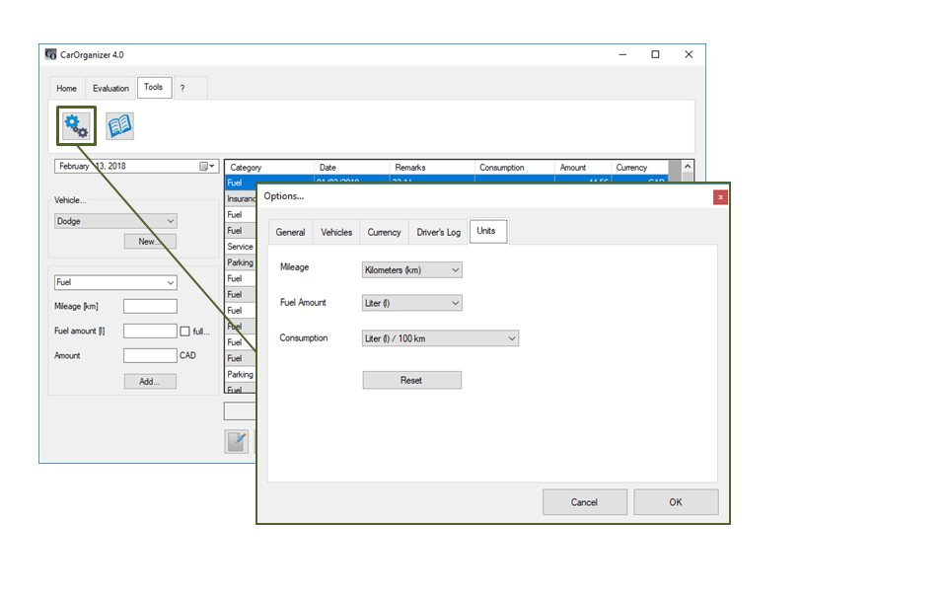
Task: Click the Category column header
Action: pos(268,168)
